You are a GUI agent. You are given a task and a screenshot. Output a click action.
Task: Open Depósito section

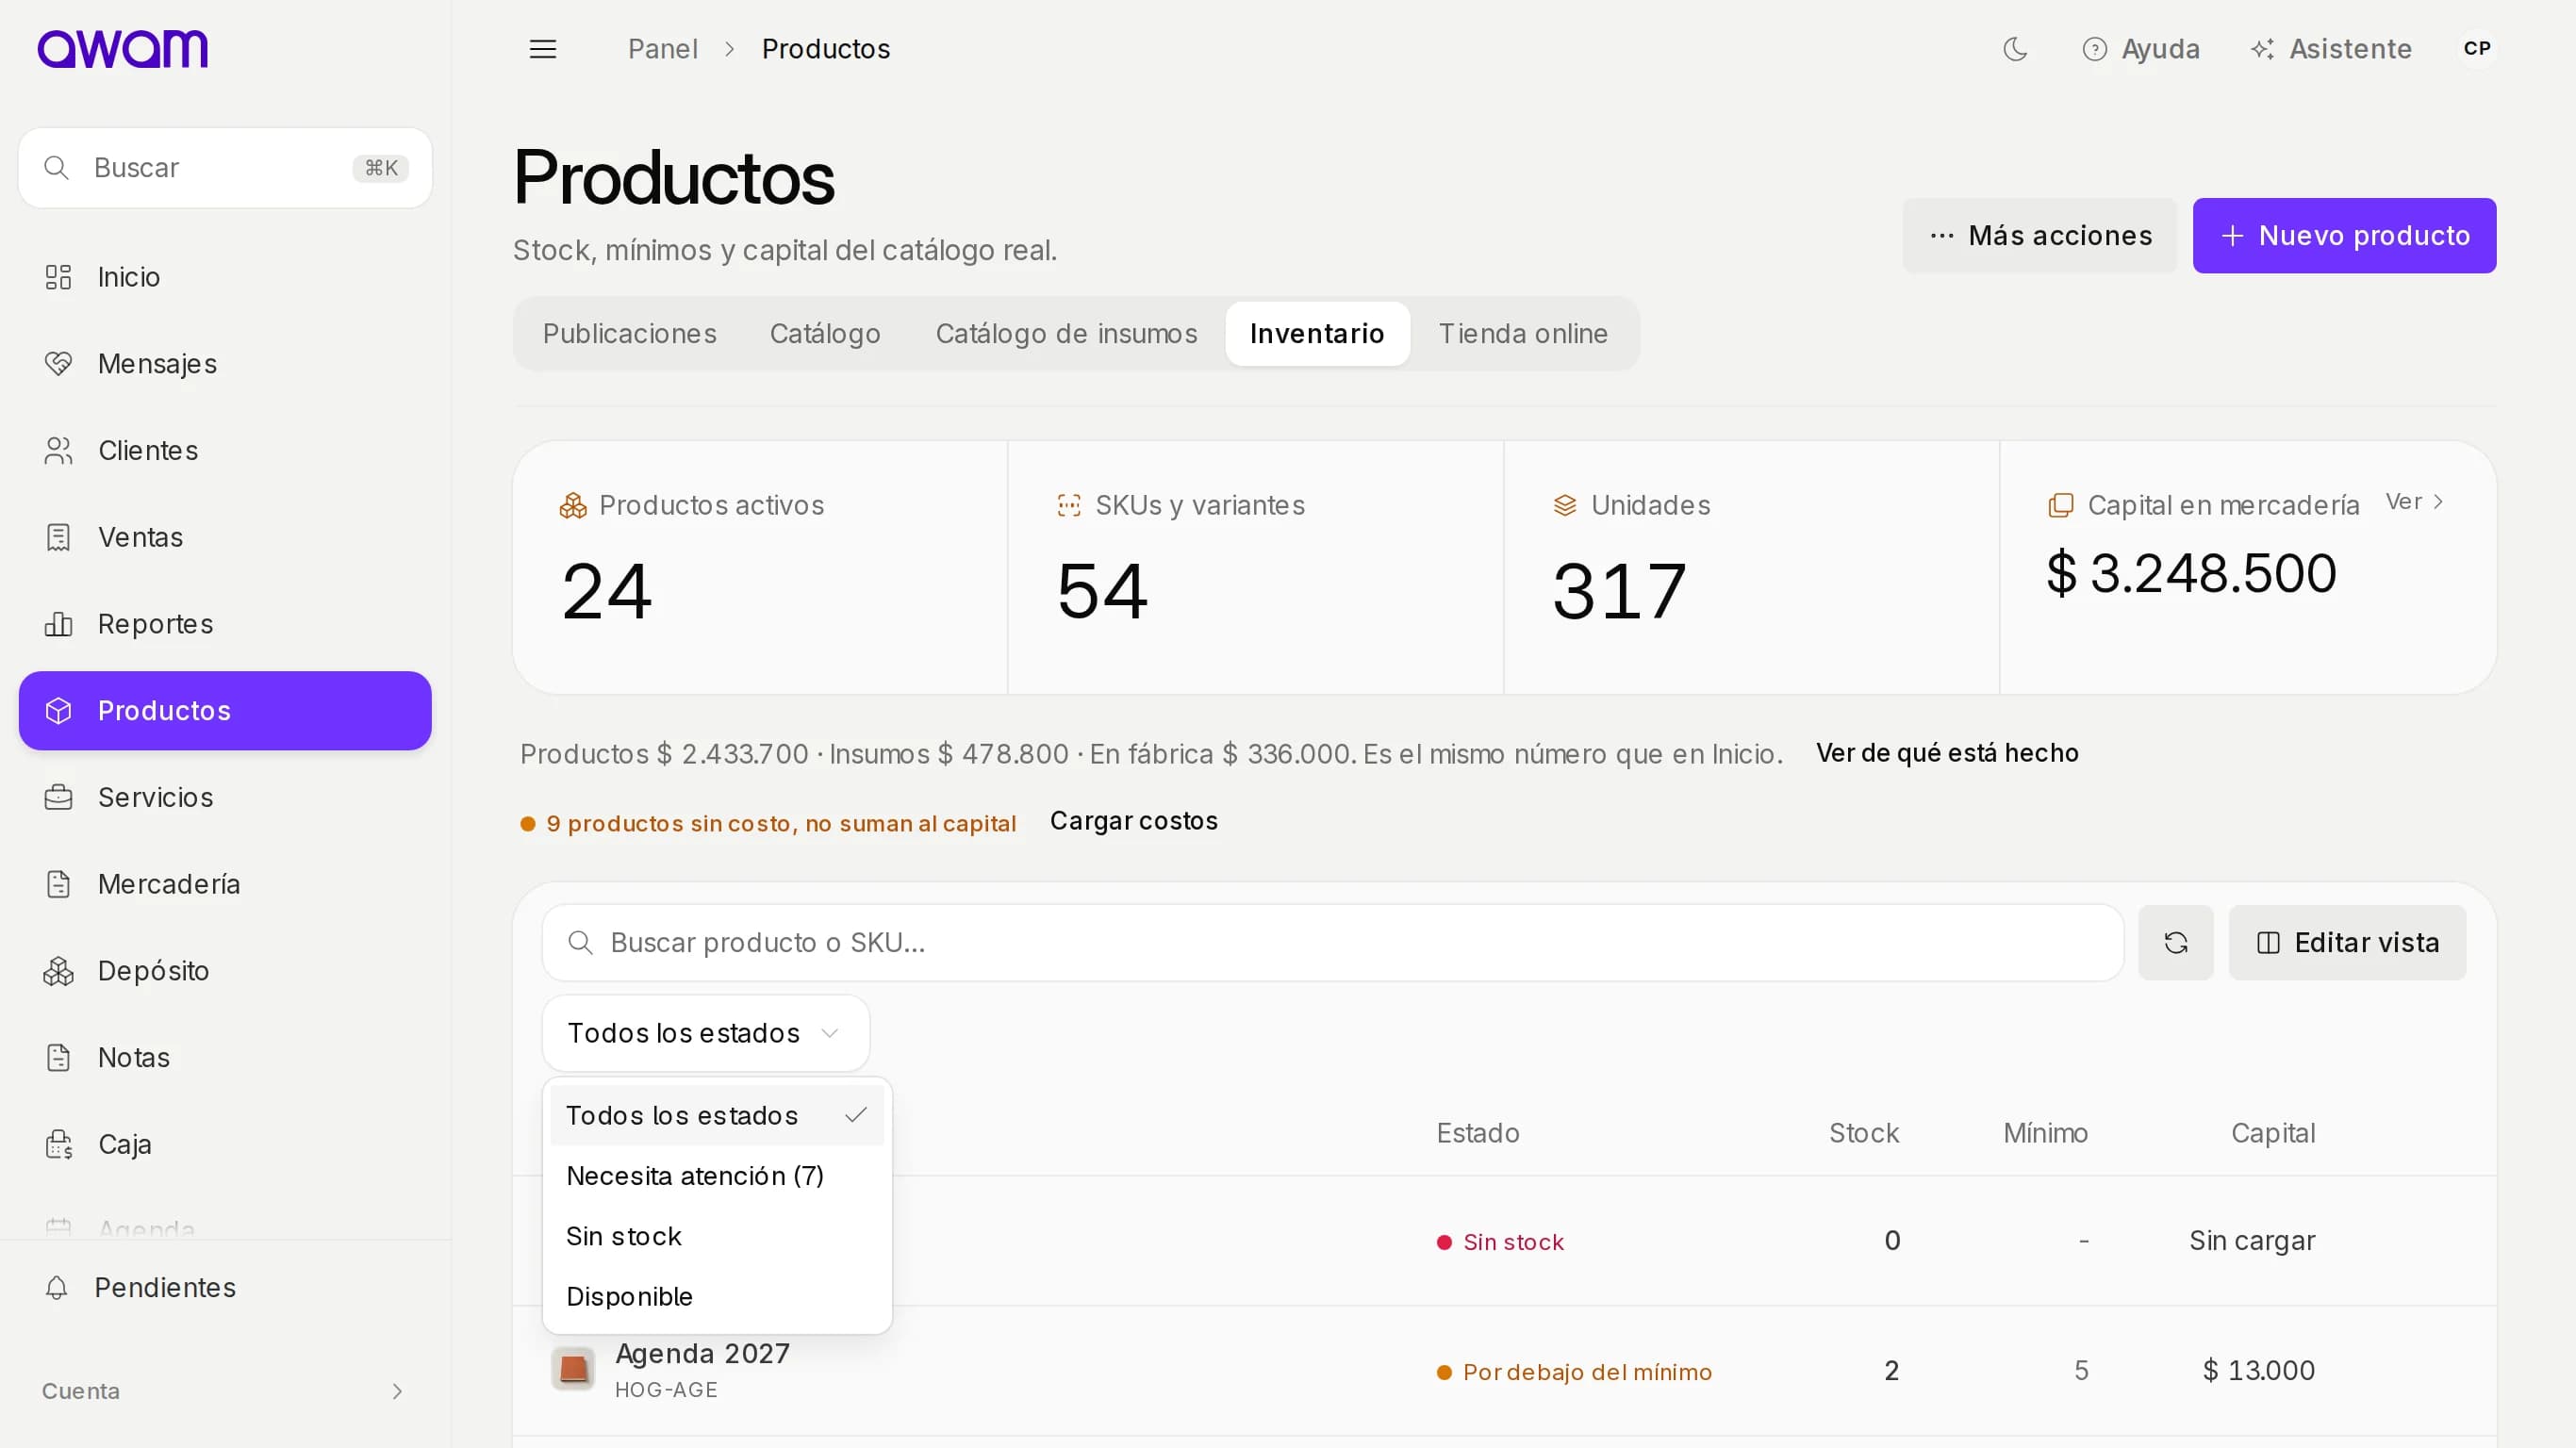tap(225, 971)
